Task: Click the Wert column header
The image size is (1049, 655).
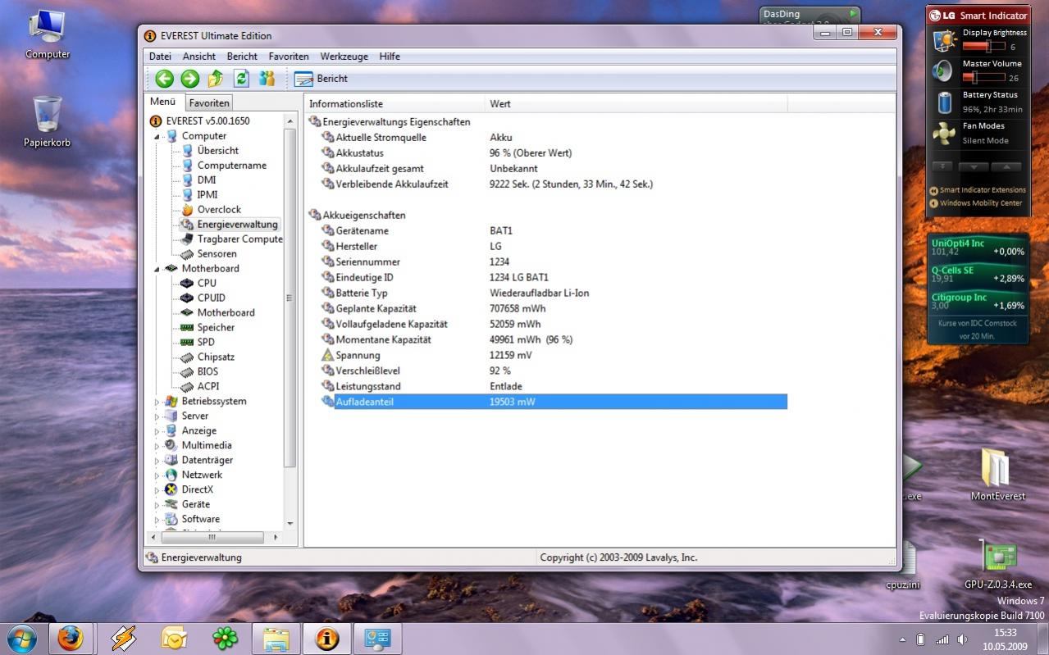Action: pyautogui.click(x=636, y=104)
